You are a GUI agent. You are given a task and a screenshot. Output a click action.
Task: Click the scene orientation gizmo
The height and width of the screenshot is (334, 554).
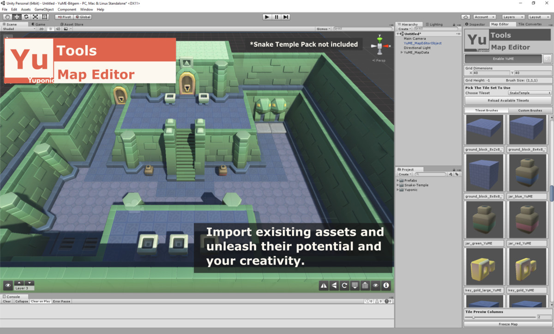(x=380, y=45)
